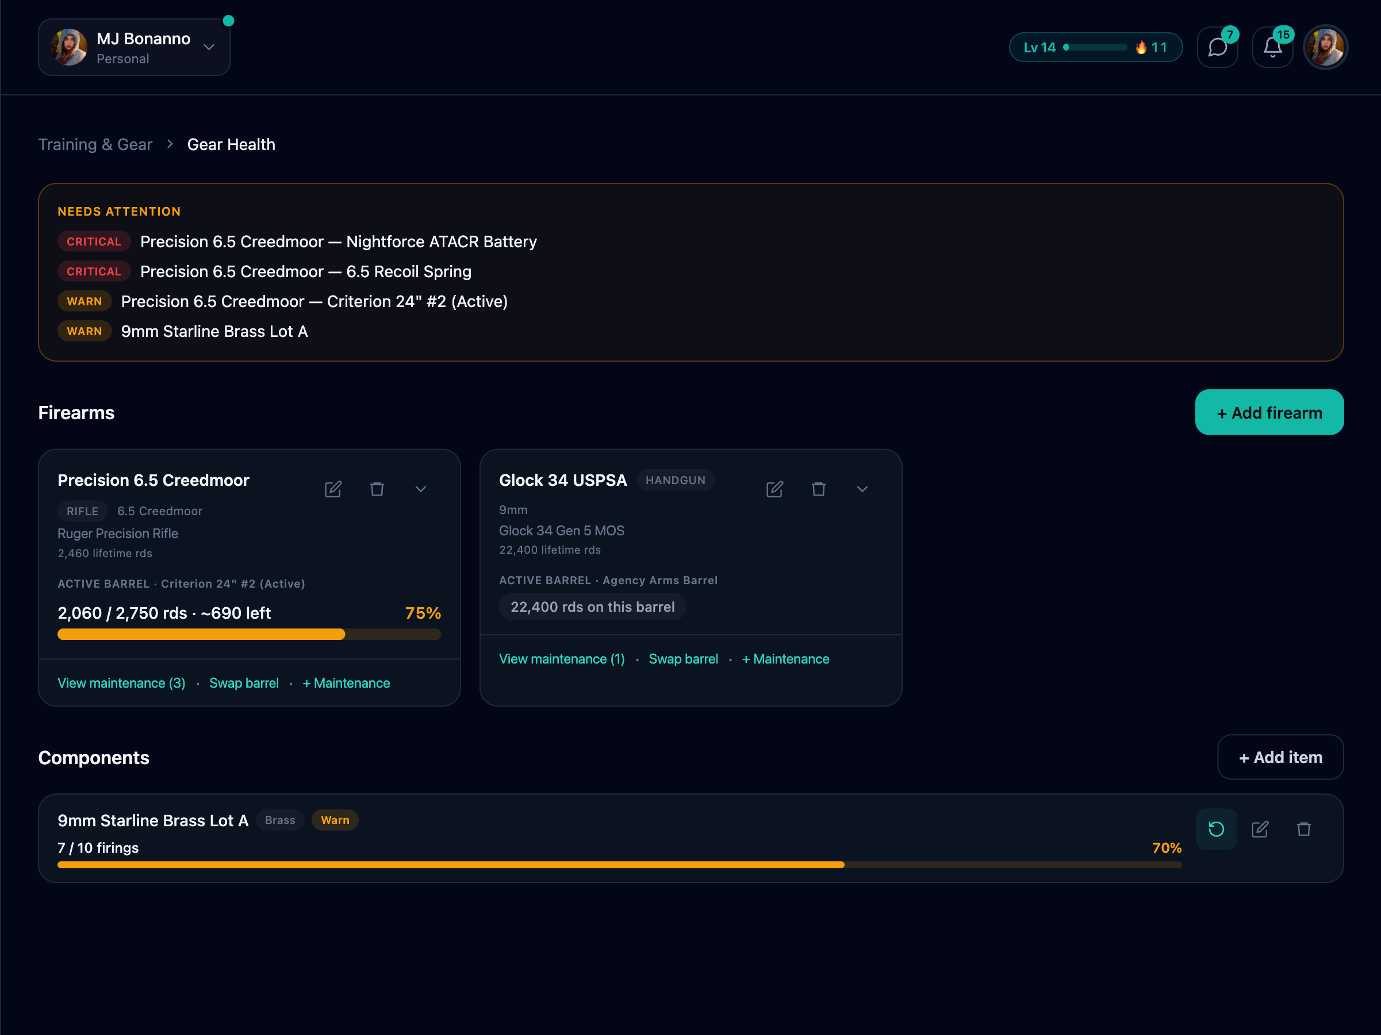Delete the Glock 34 USPSA firearm
This screenshot has height=1035, width=1381.
tap(819, 489)
